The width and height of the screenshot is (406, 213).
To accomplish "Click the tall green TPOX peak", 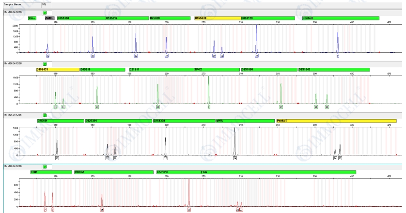I will [x=209, y=90].
